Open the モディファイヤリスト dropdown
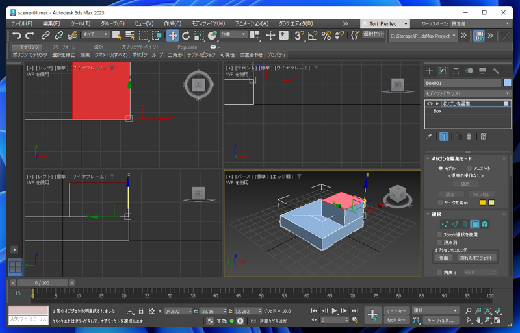The image size is (520, 333). tap(467, 93)
